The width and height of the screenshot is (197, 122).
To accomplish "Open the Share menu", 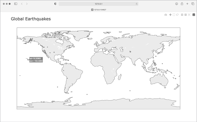I will [x=182, y=4].
